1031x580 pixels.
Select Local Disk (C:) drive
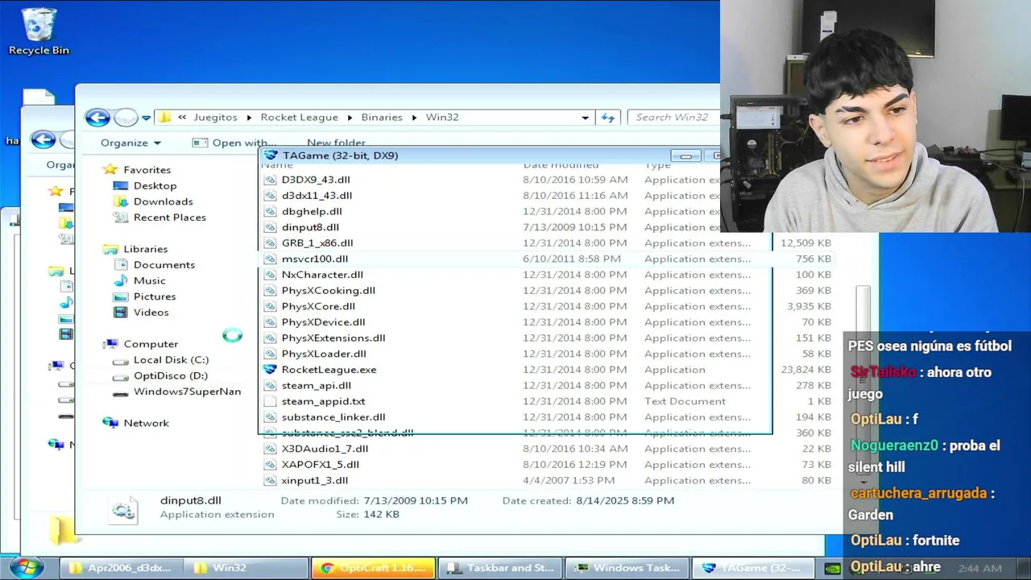tap(171, 360)
